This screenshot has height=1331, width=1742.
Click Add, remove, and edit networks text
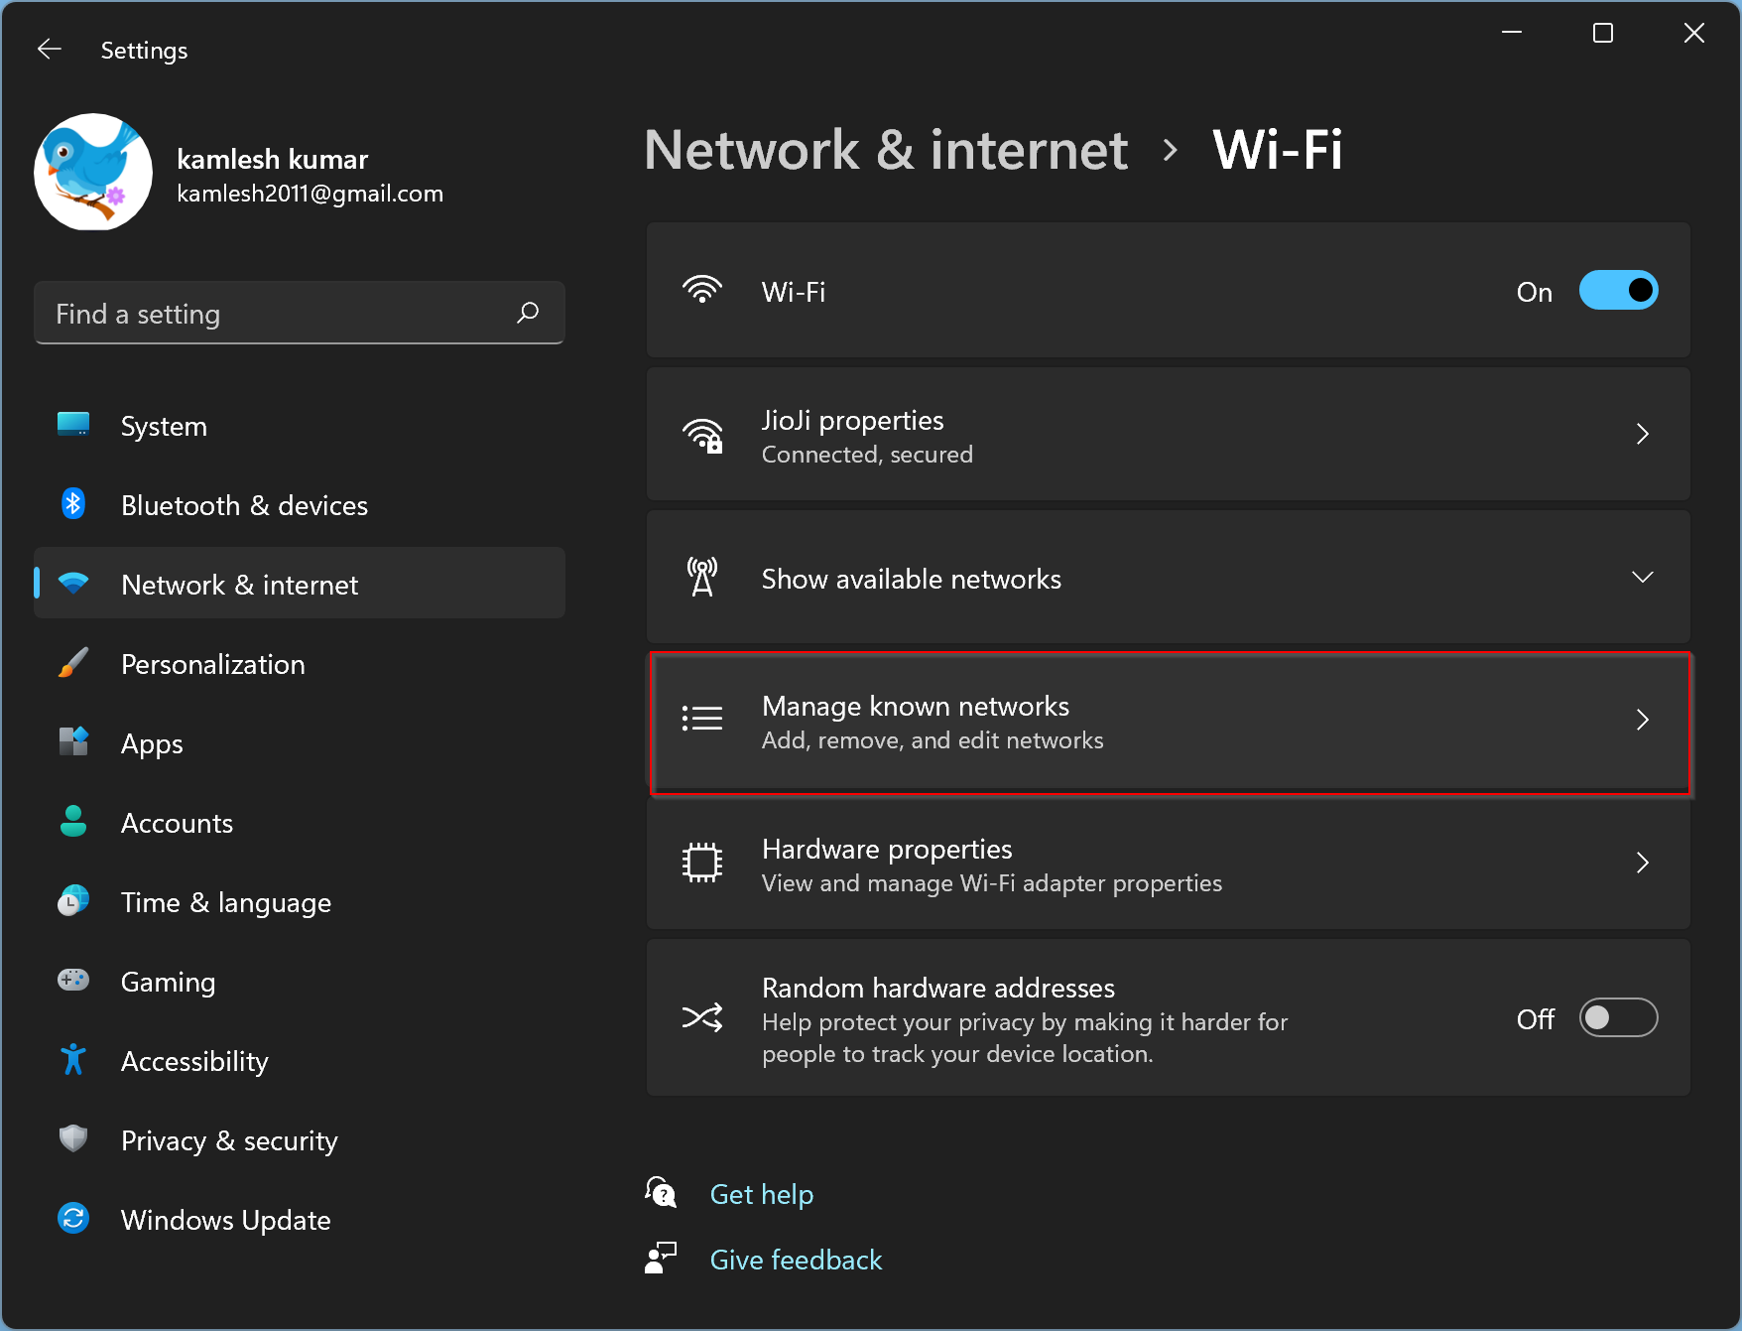point(933,740)
